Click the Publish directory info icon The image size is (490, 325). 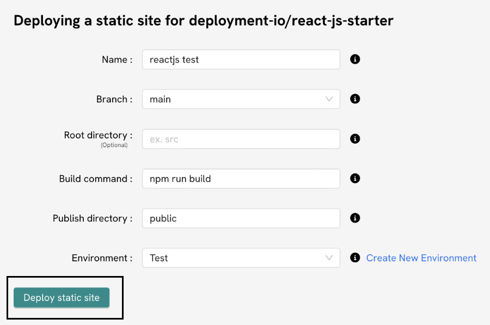point(355,218)
